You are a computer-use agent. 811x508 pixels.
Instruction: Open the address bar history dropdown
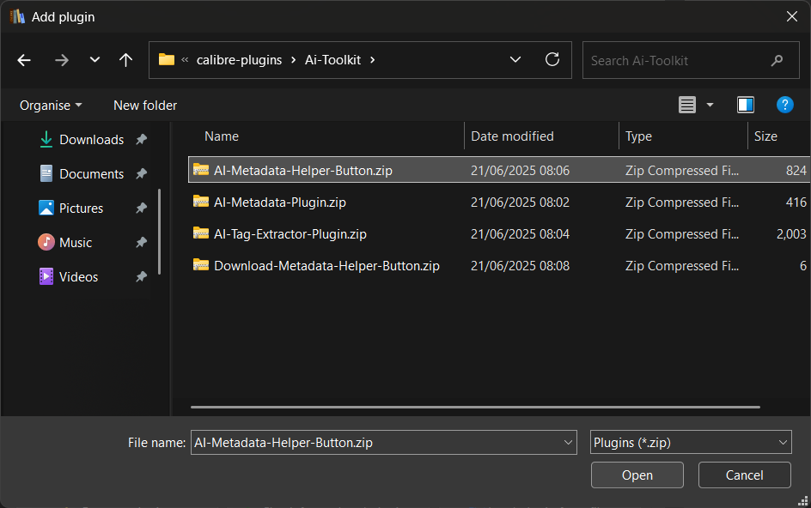pyautogui.click(x=515, y=59)
